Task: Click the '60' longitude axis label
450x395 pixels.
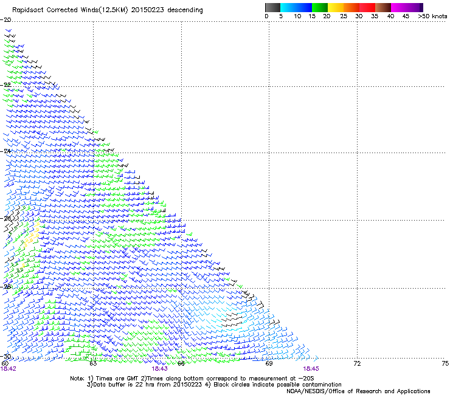Action: 5,363
